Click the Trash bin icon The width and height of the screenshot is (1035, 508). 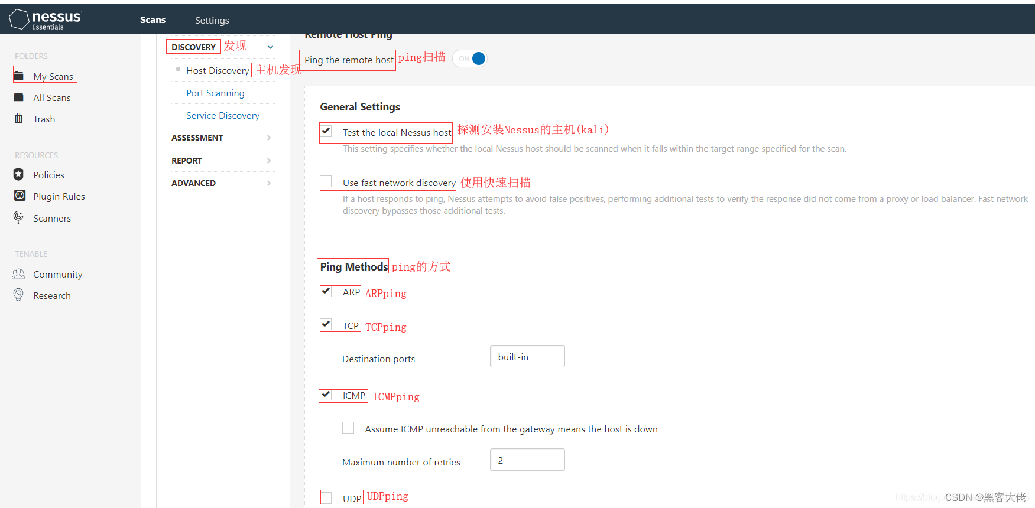pyautogui.click(x=19, y=119)
